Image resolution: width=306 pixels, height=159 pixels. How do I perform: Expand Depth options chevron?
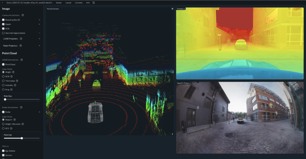point(39,24)
